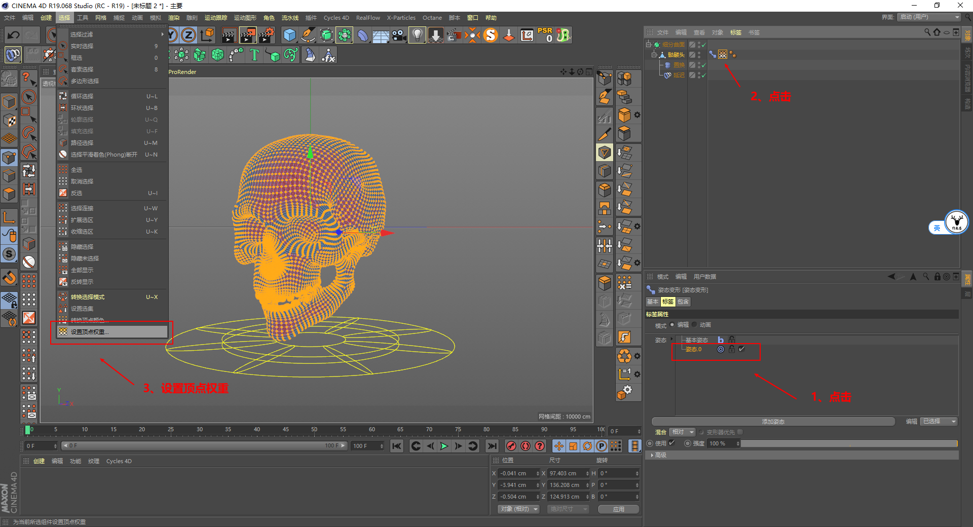Viewport: 973px width, 527px height.
Task: Add a Light object
Action: coord(417,35)
